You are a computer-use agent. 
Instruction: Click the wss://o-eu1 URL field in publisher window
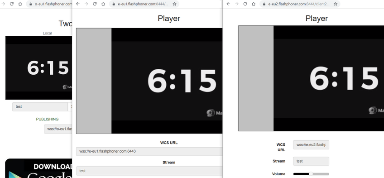point(58,129)
